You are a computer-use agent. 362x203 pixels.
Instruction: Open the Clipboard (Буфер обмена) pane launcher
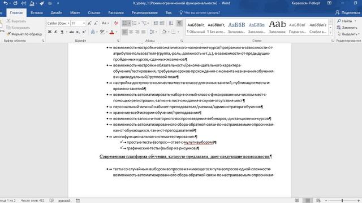point(43,41)
